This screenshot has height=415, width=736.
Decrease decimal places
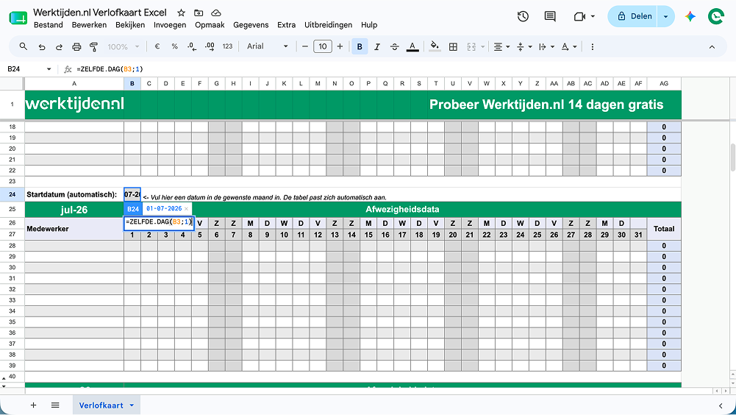pyautogui.click(x=192, y=46)
